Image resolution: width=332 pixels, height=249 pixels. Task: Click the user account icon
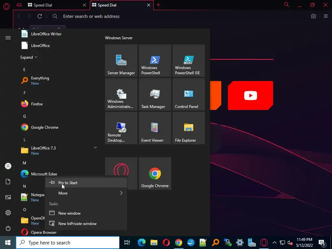[x=8, y=166]
